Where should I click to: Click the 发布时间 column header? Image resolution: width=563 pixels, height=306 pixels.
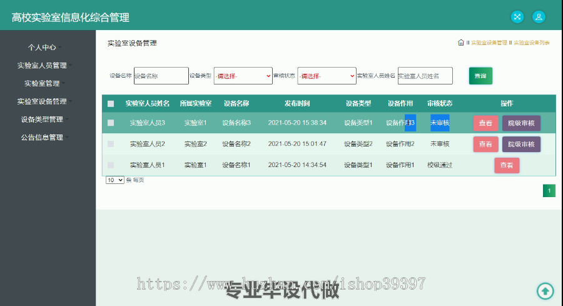click(x=297, y=103)
